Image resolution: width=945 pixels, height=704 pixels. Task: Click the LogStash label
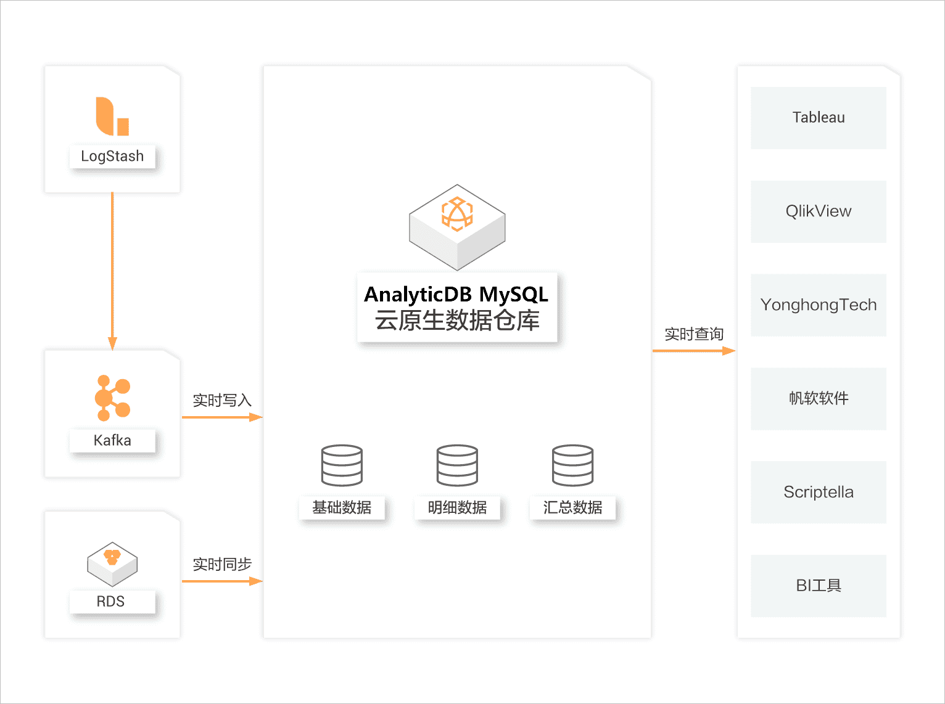112,157
